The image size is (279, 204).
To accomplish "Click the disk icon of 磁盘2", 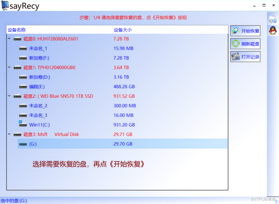I will tap(18, 96).
